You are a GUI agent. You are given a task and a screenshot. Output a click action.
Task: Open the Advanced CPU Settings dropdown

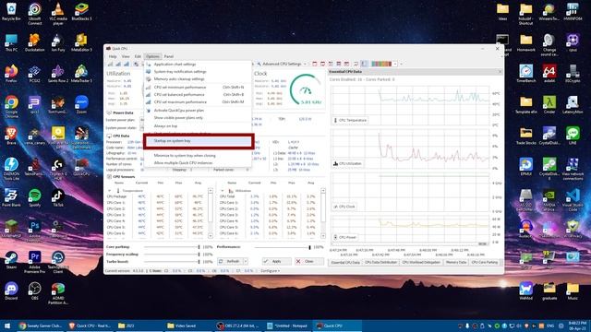(x=282, y=64)
